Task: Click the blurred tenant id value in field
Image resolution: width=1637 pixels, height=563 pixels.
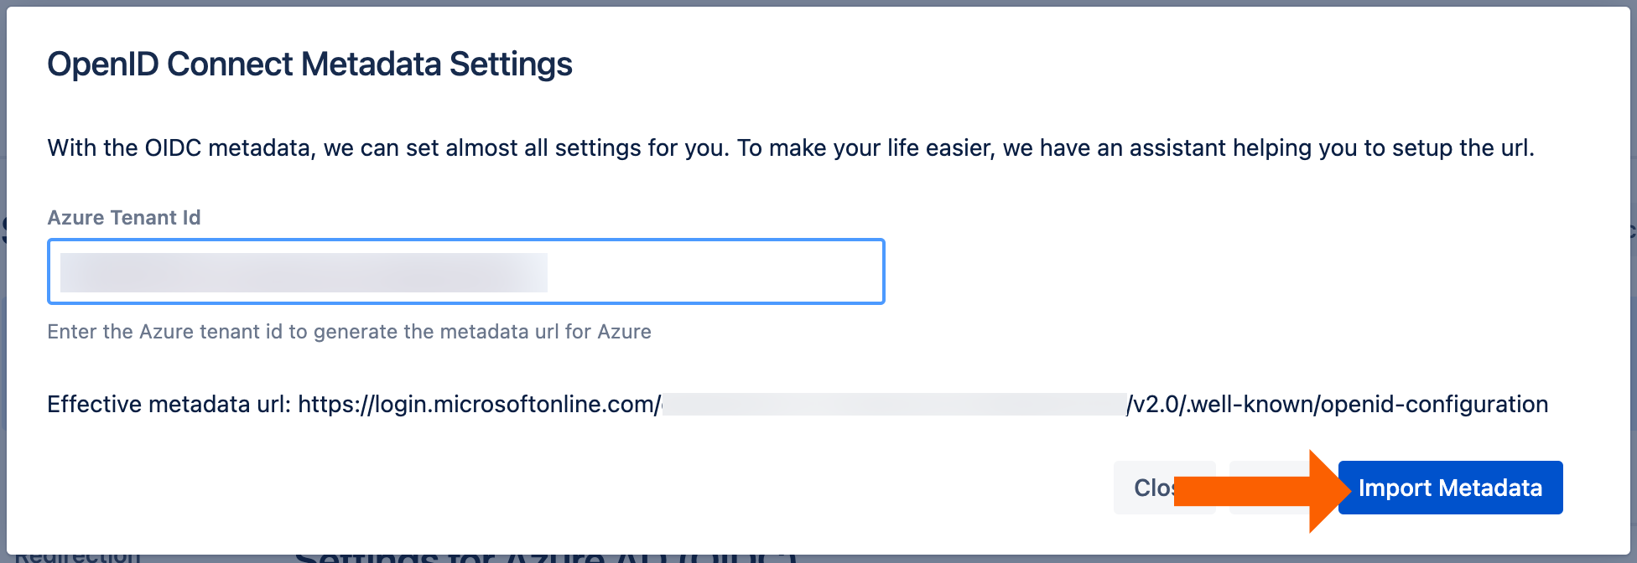Action: [304, 272]
